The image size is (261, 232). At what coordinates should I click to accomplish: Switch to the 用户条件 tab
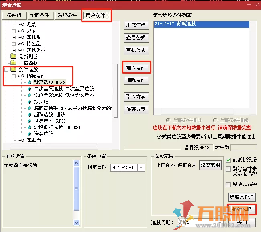pyautogui.click(x=96, y=16)
